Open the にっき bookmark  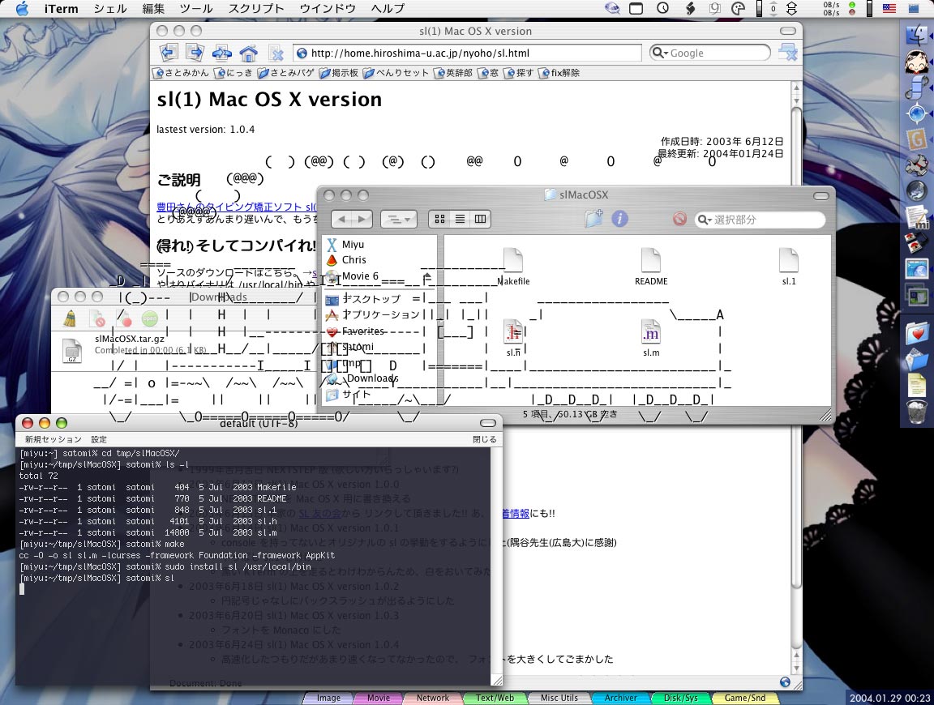pyautogui.click(x=233, y=73)
